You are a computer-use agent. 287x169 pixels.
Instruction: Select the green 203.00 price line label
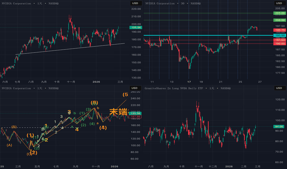[x=280, y=13]
